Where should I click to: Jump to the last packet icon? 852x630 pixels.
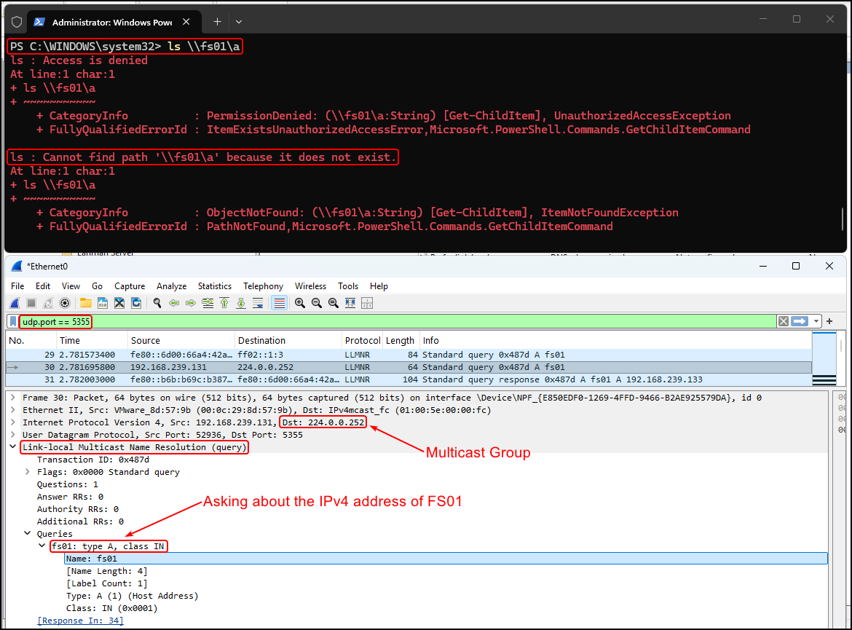point(241,303)
